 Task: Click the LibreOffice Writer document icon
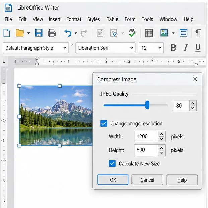tap(8, 8)
